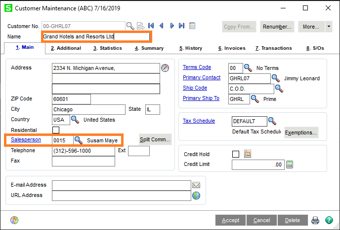Click the Copy From... button
Image resolution: width=340 pixels, height=230 pixels.
tap(239, 27)
